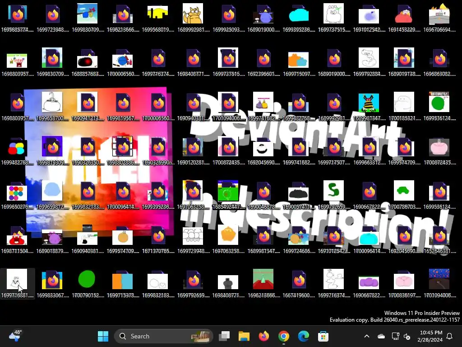Select the purple creature file 1689018879

52,239
